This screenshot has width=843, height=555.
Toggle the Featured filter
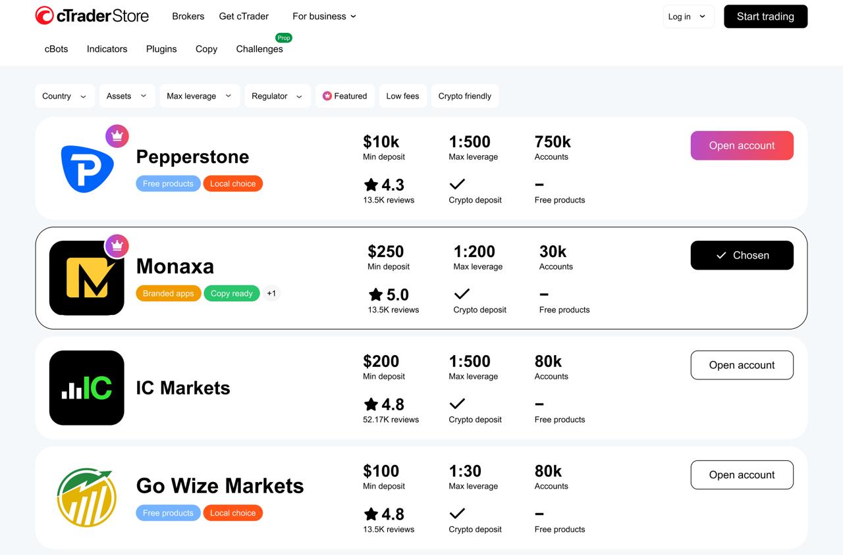pos(344,96)
